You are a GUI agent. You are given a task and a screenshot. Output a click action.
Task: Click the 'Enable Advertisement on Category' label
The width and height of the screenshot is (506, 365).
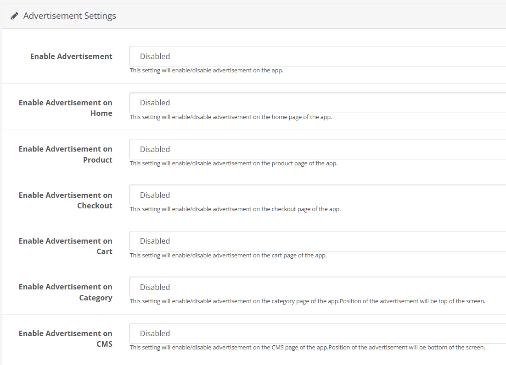pos(66,292)
